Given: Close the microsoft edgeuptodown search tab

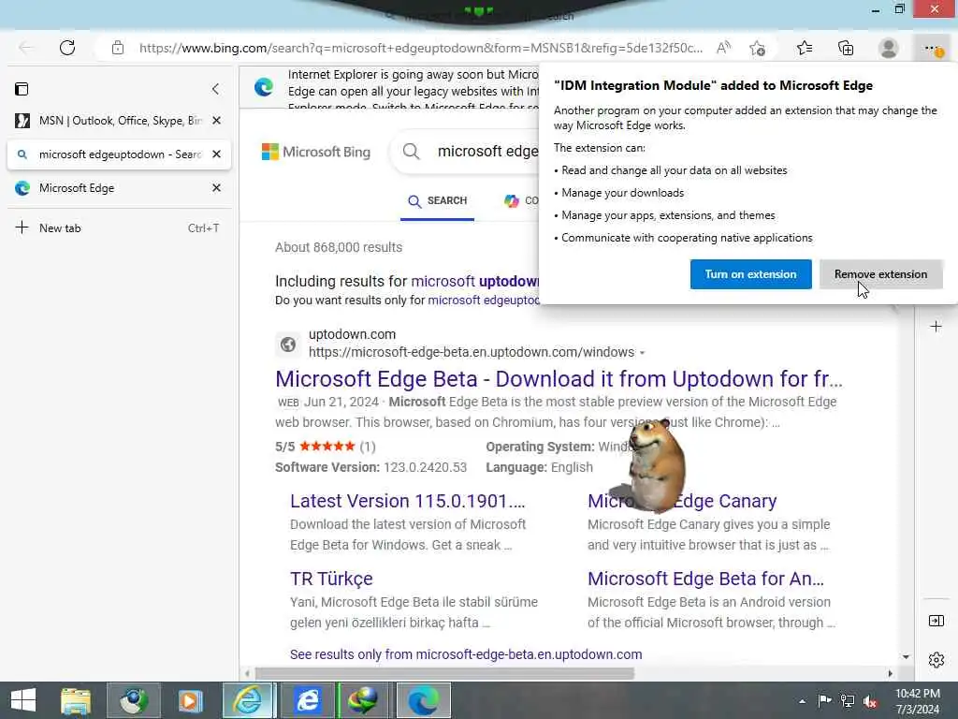Looking at the screenshot, I should tap(216, 154).
